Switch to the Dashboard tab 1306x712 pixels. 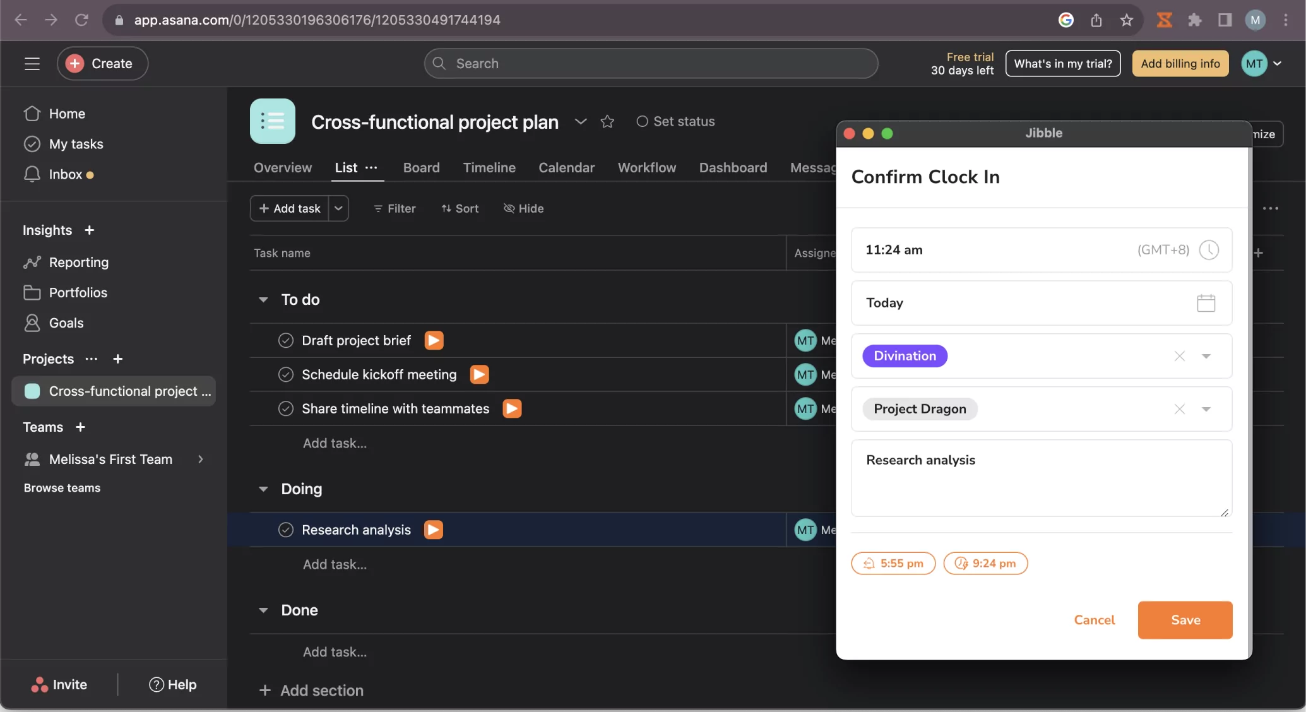point(733,167)
